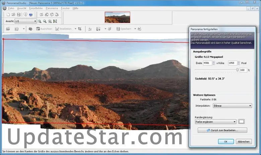
Task: Click the Fit to window icon
Action: click(x=55, y=21)
